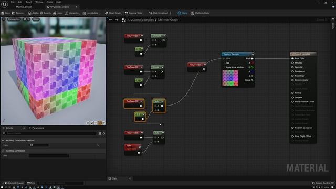Collapse the Texture Sample node with its arrow

[253, 54]
